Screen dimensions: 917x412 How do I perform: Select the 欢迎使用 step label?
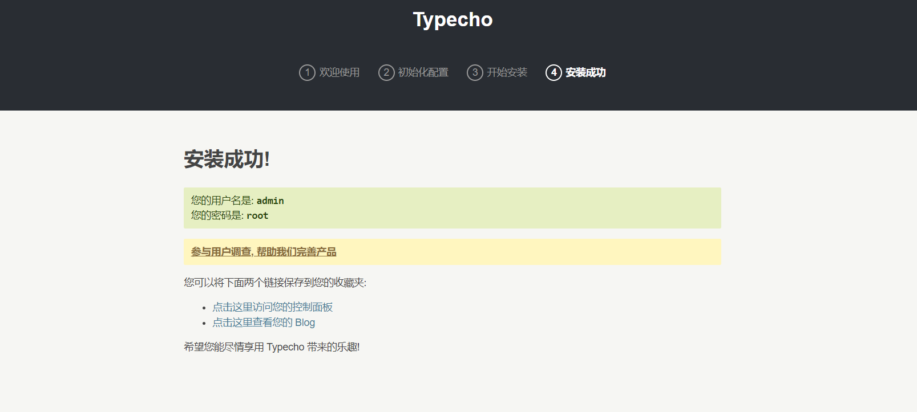pyautogui.click(x=339, y=72)
